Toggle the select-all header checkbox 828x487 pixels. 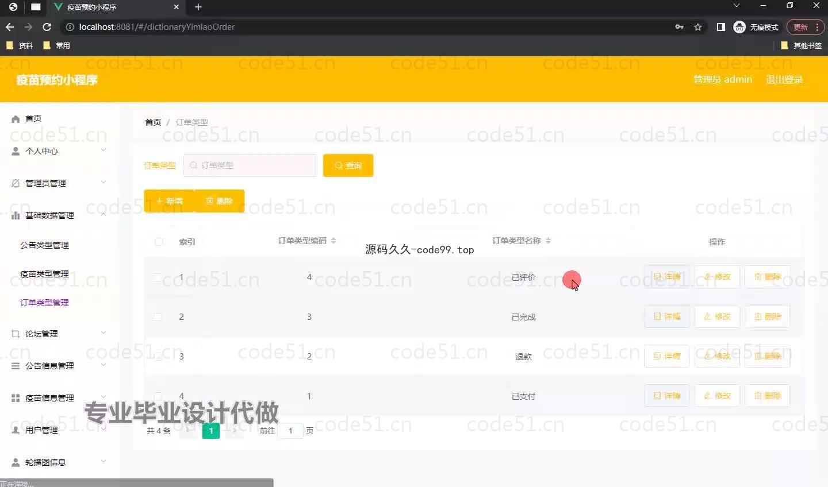[159, 242]
